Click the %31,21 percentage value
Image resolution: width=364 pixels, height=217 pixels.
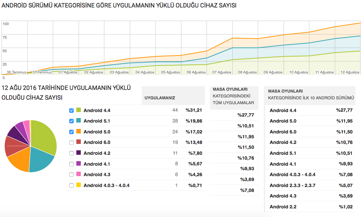pyautogui.click(x=194, y=110)
